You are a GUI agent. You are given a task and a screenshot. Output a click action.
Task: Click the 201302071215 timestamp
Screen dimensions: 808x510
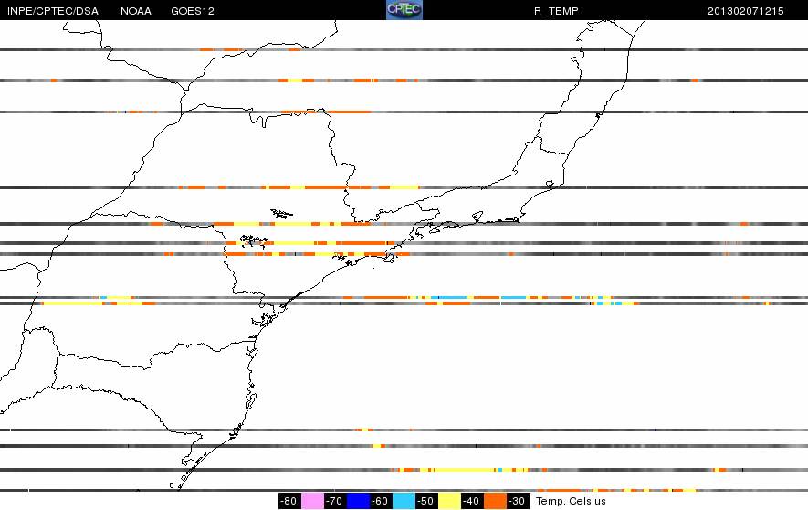[746, 11]
